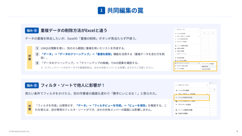Click the slide title 共同編集の罠

125,10
